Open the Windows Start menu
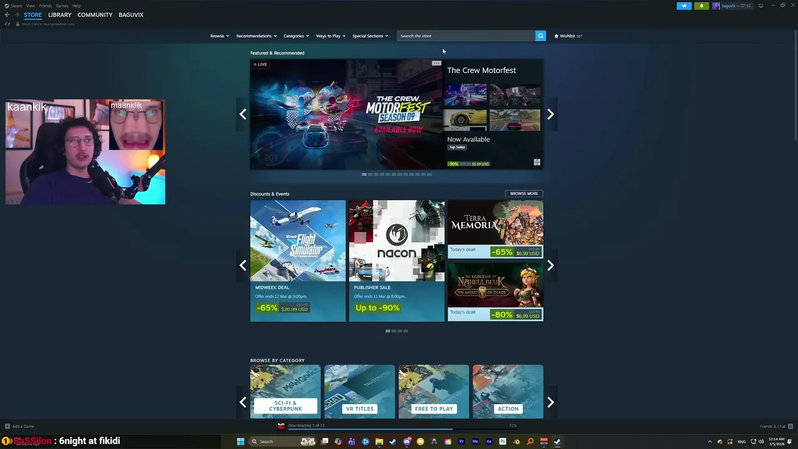 [241, 442]
